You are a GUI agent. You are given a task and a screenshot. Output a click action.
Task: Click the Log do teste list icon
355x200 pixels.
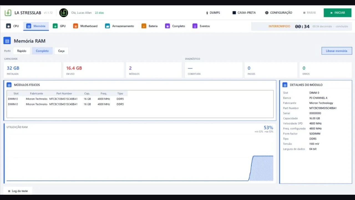click(9, 191)
